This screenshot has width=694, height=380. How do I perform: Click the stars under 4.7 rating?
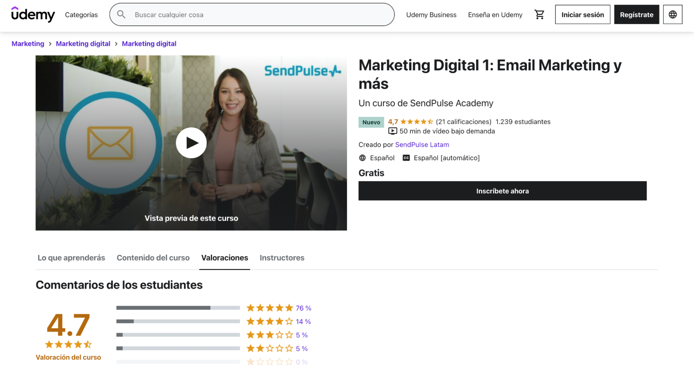[x=68, y=345]
